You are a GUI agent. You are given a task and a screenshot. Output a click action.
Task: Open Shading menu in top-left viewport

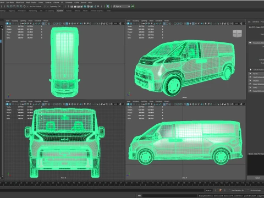(x=15, y=20)
